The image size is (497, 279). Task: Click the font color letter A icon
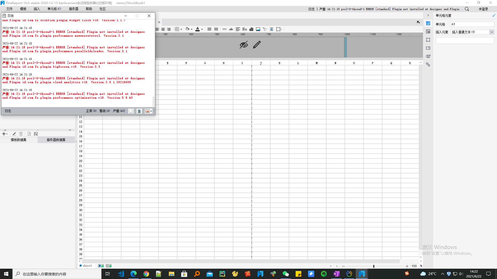[198, 29]
